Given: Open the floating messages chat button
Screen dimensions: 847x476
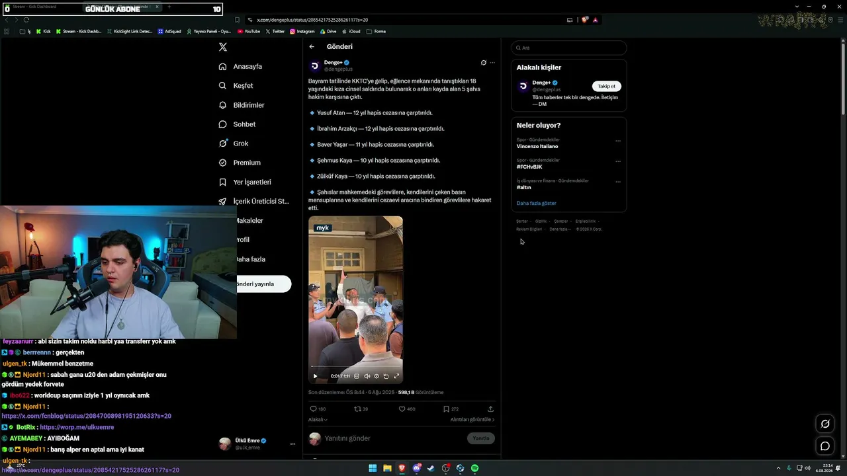Looking at the screenshot, I should (x=825, y=446).
